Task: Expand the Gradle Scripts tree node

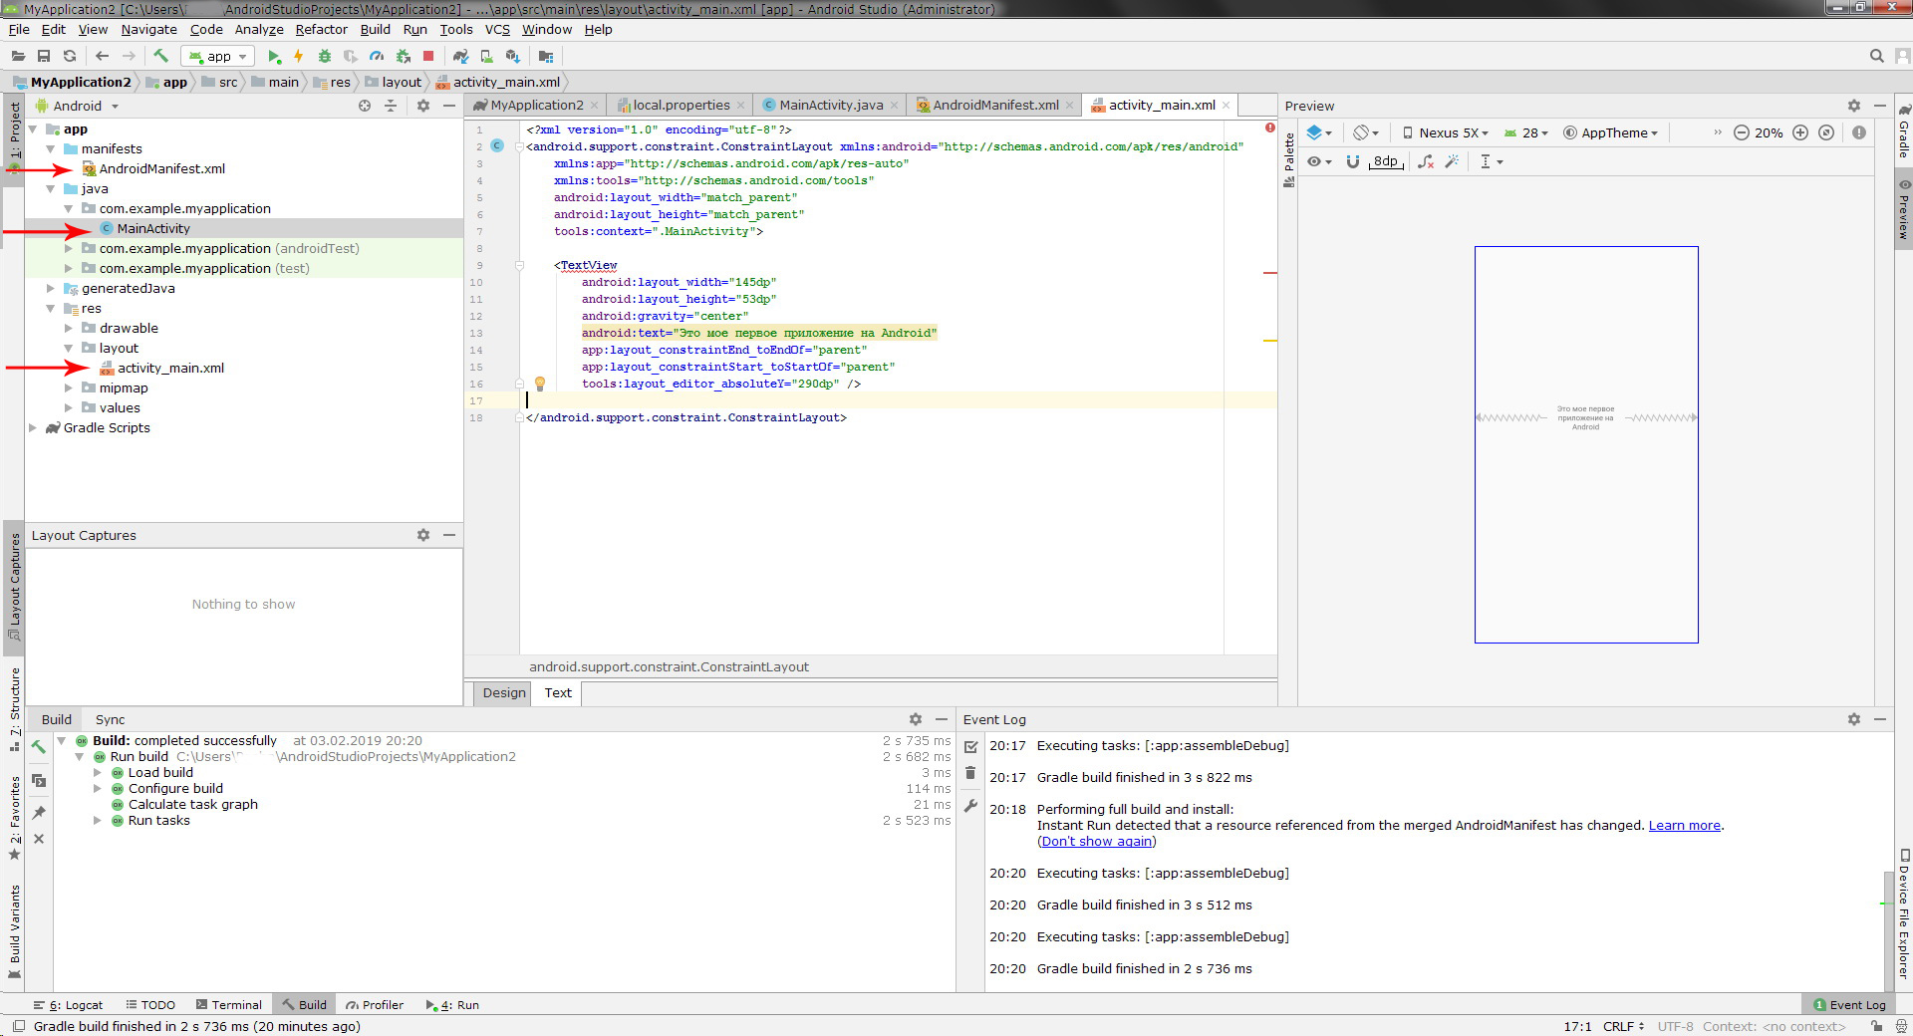Action: point(33,427)
